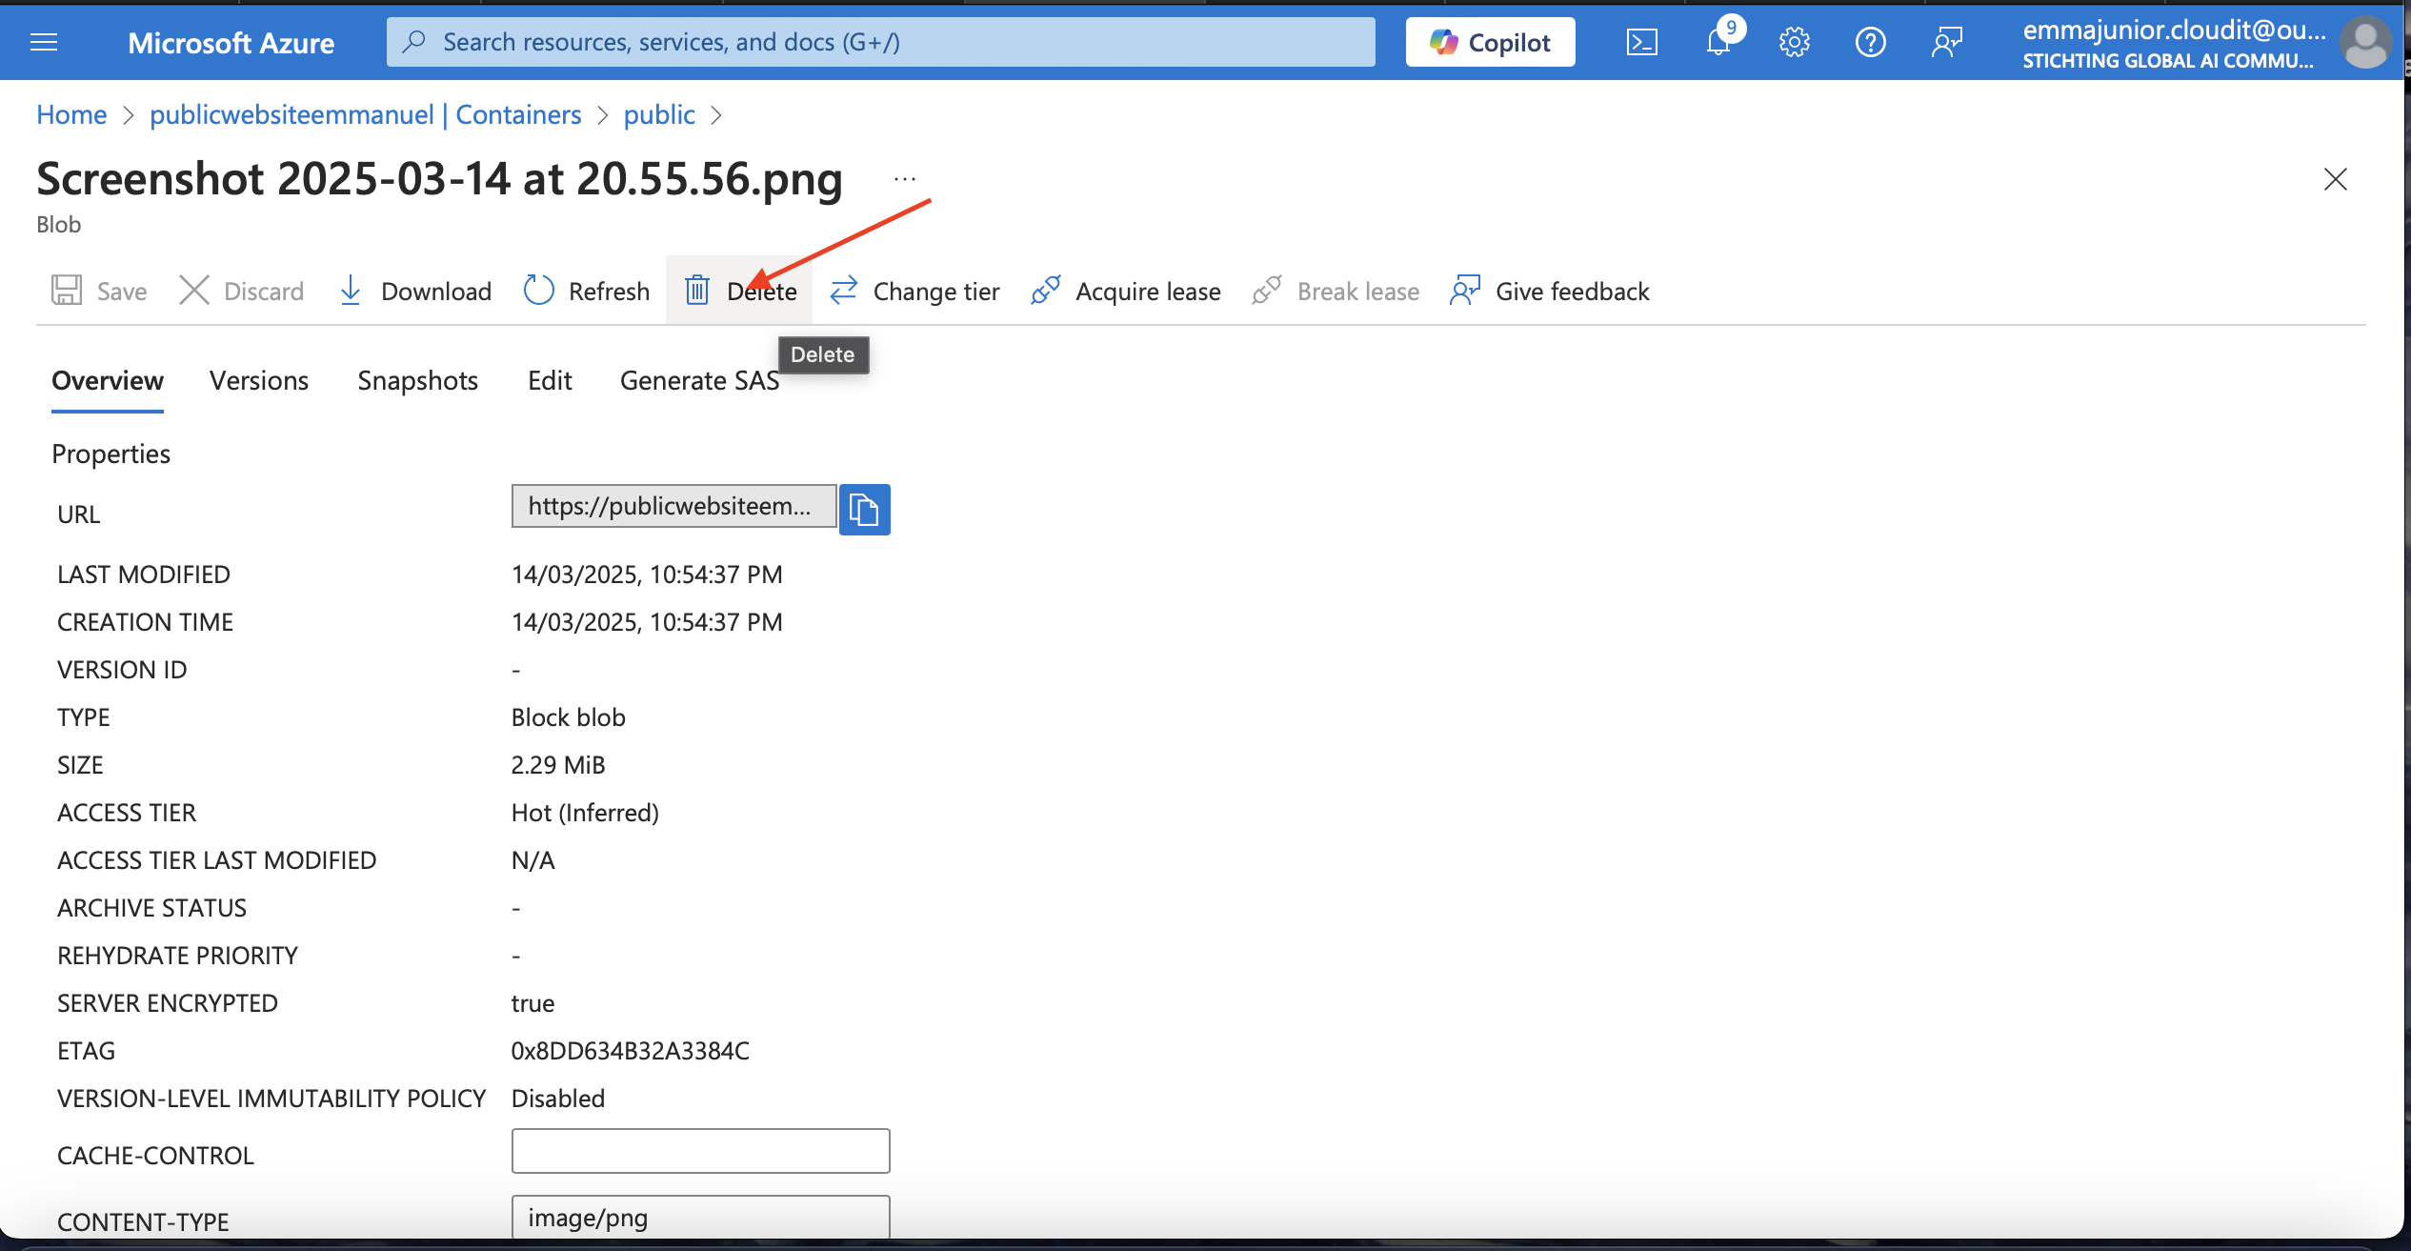2411x1251 pixels.
Task: Click the account email emmajunior.cloudit
Action: (x=2174, y=30)
